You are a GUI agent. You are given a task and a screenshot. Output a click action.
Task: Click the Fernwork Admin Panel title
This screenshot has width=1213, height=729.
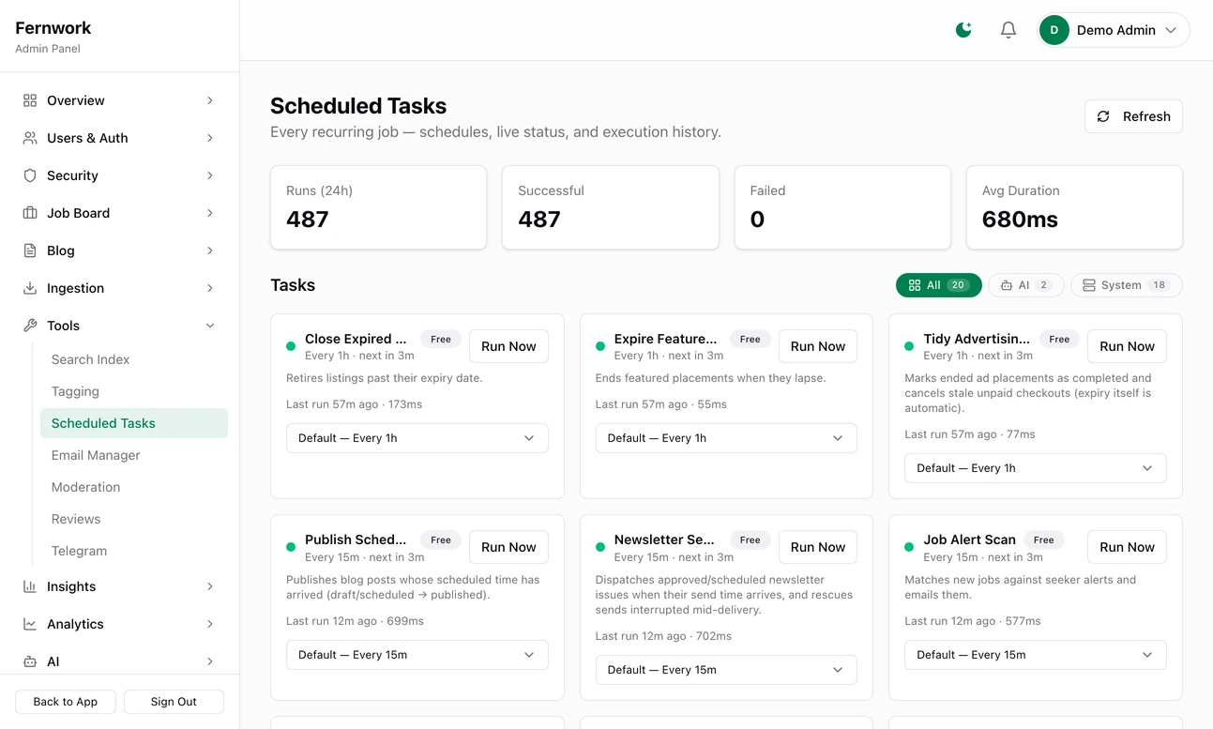pyautogui.click(x=53, y=37)
